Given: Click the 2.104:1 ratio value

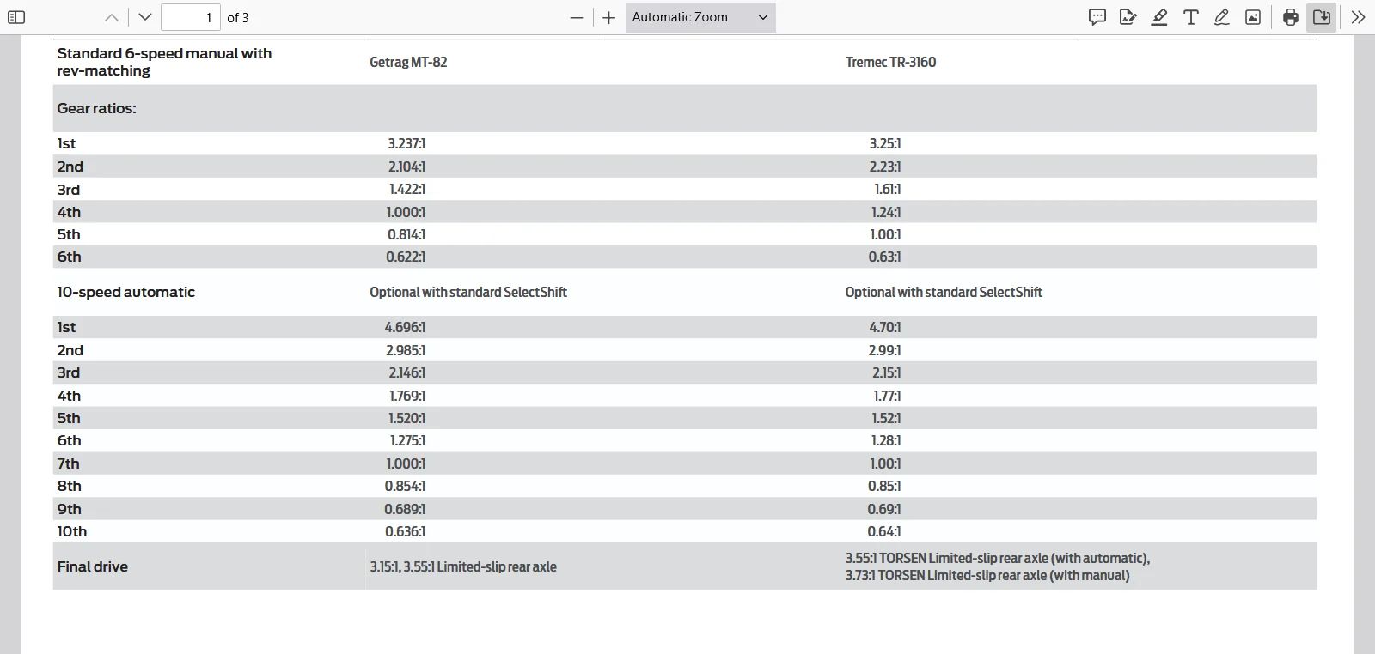Looking at the screenshot, I should point(406,167).
